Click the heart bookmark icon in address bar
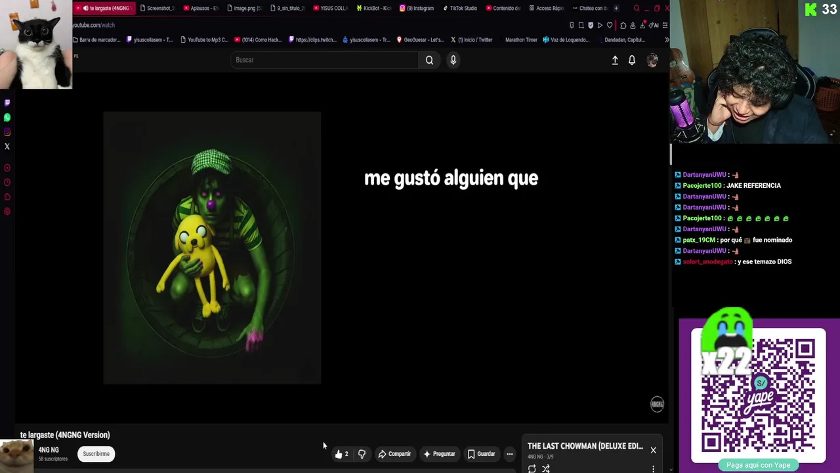The height and width of the screenshot is (473, 840). [x=610, y=25]
